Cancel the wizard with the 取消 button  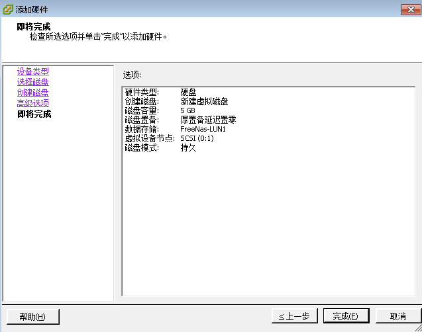tap(397, 316)
